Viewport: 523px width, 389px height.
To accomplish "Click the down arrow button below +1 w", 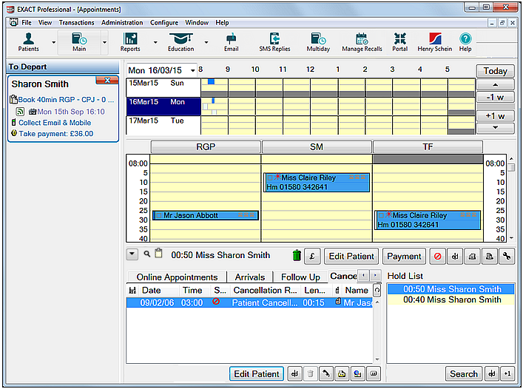I will [495, 128].
